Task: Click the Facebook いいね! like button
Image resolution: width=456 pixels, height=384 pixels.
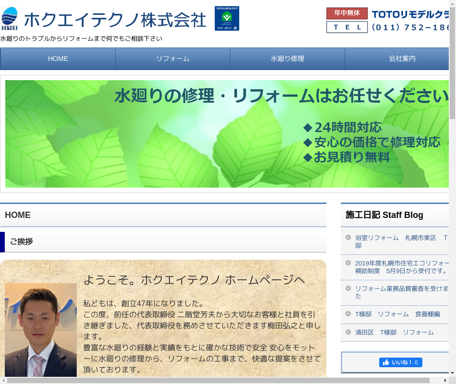Action: point(400,362)
